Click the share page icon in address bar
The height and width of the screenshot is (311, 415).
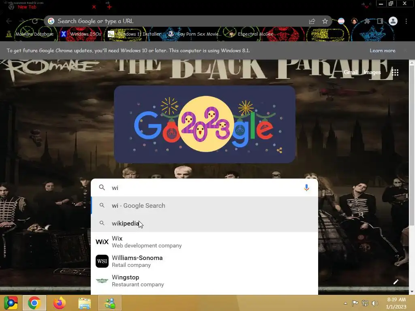tap(312, 21)
